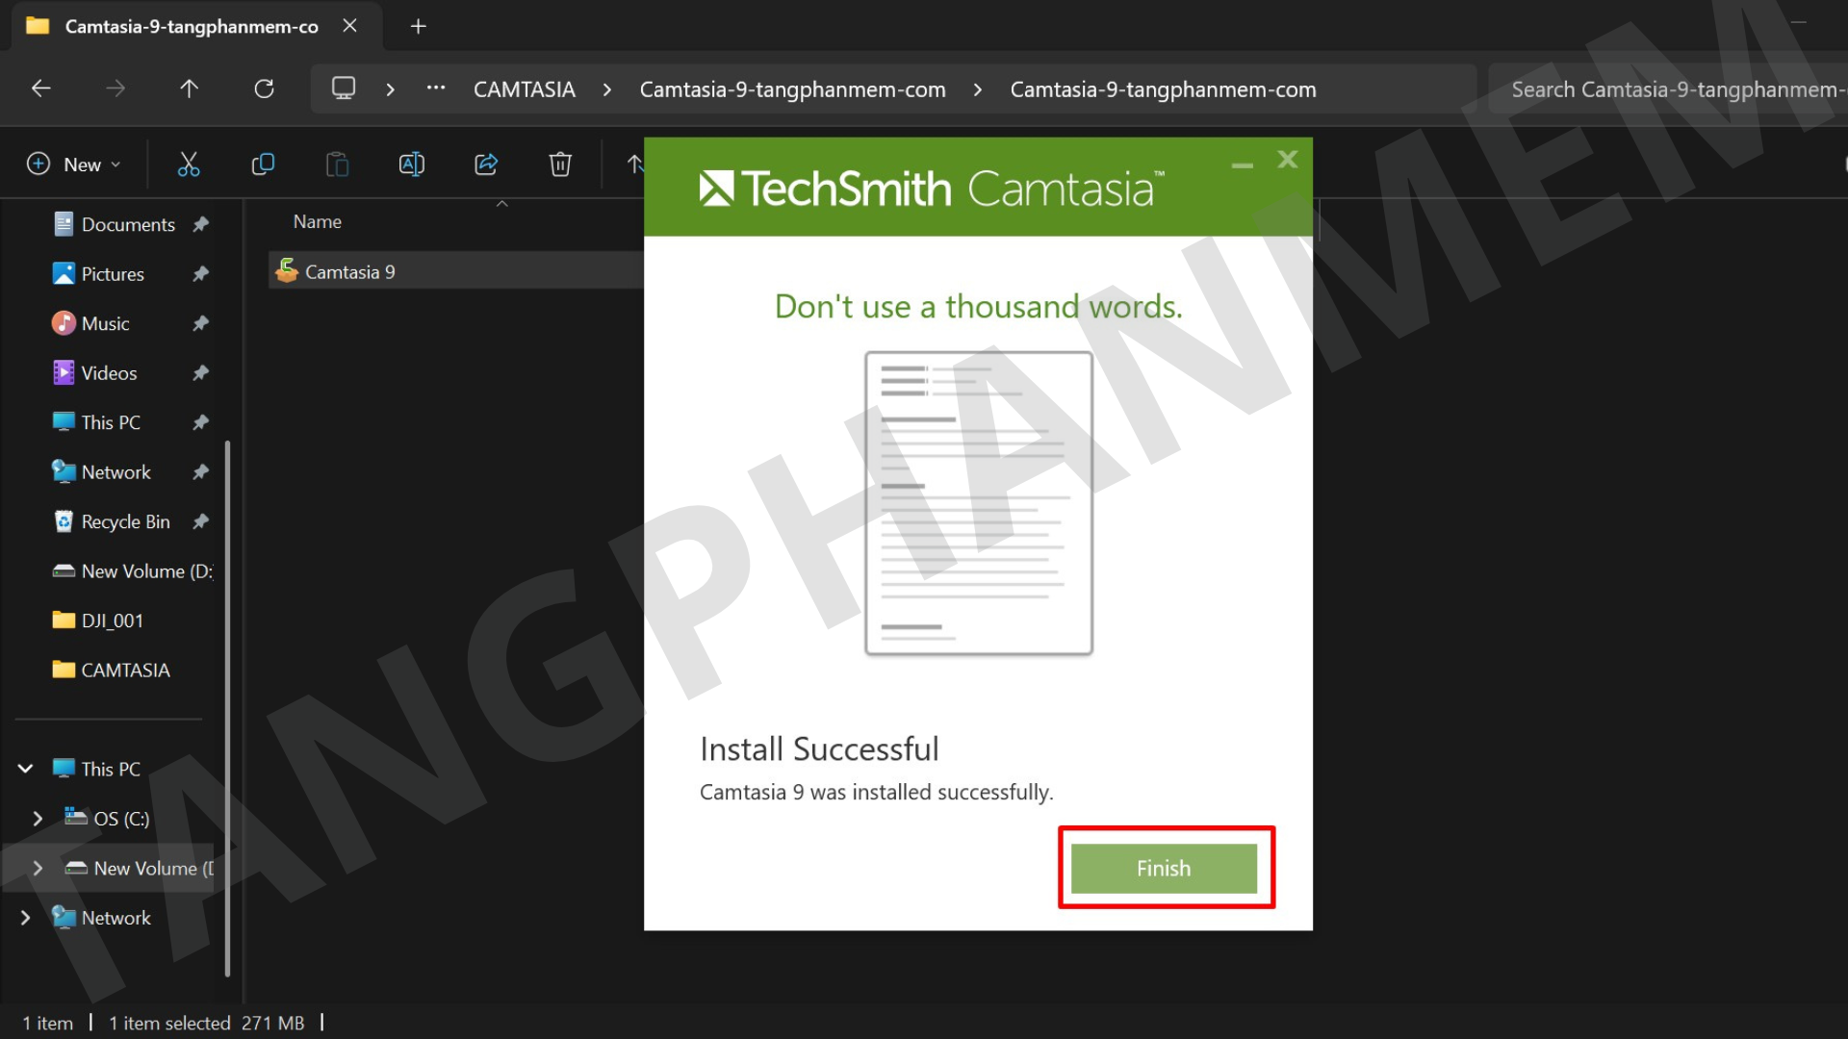Expand the Network tree node
Screen dimensions: 1848x1039
click(25, 918)
